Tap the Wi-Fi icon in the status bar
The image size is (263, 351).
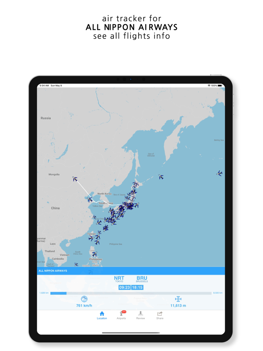coord(209,86)
